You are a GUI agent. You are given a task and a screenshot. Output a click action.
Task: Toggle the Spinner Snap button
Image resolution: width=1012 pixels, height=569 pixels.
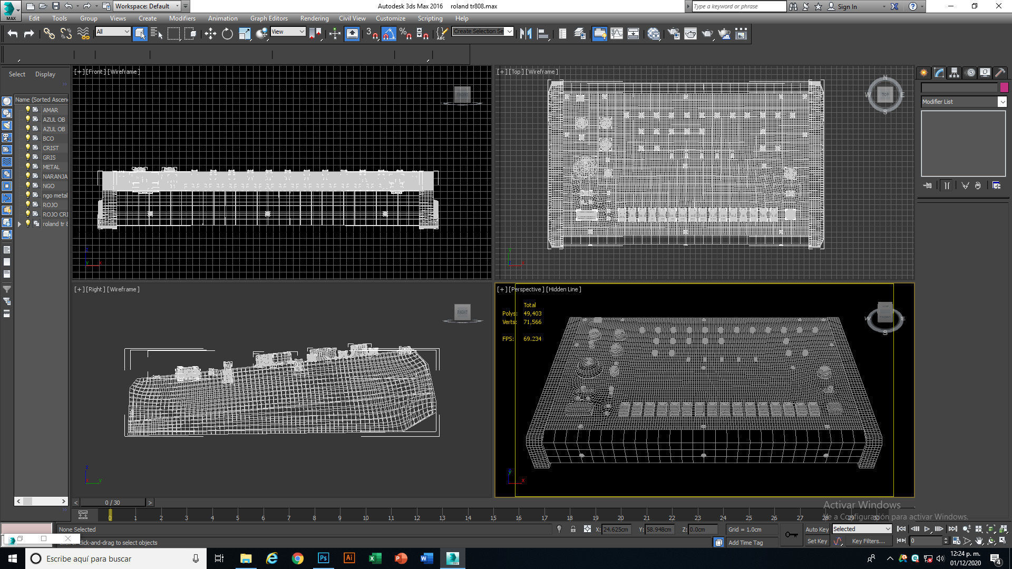point(422,34)
